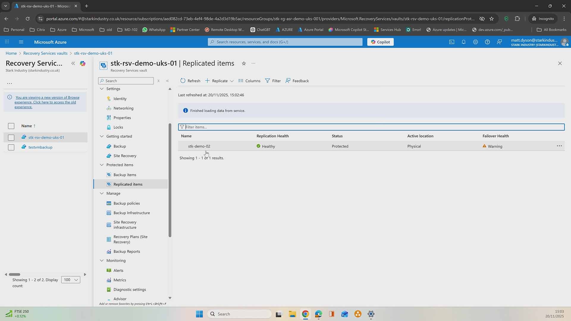This screenshot has width=571, height=321.
Task: Open the notifications bell icon
Action: point(463,42)
